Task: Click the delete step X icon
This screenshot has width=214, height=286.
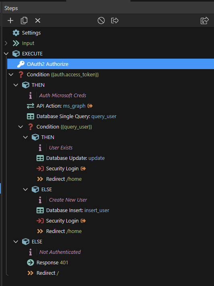Action: [x=38, y=20]
